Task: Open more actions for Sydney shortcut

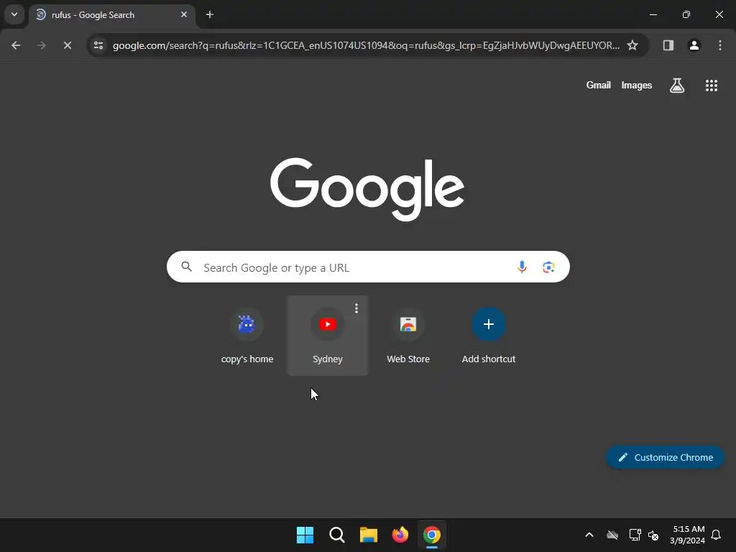Action: coord(356,308)
